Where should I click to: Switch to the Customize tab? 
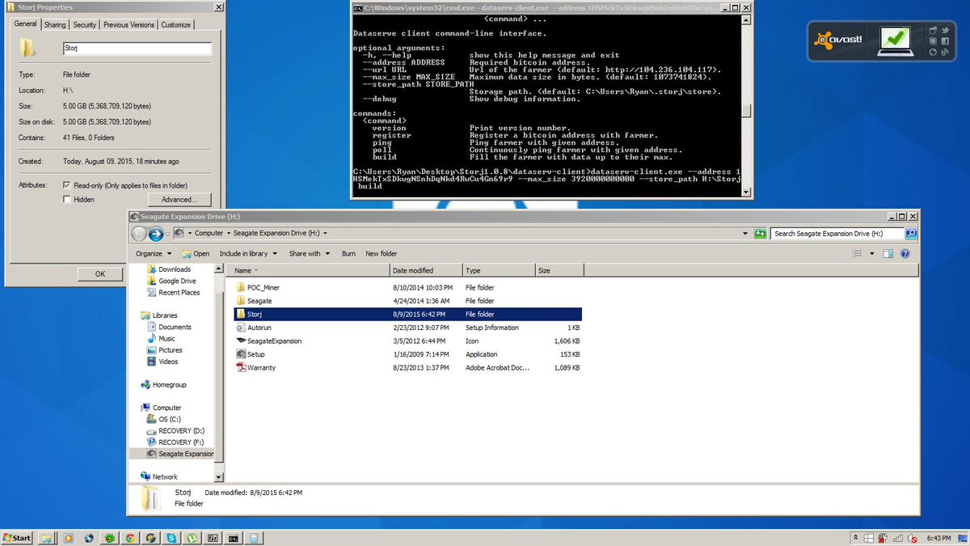[175, 25]
